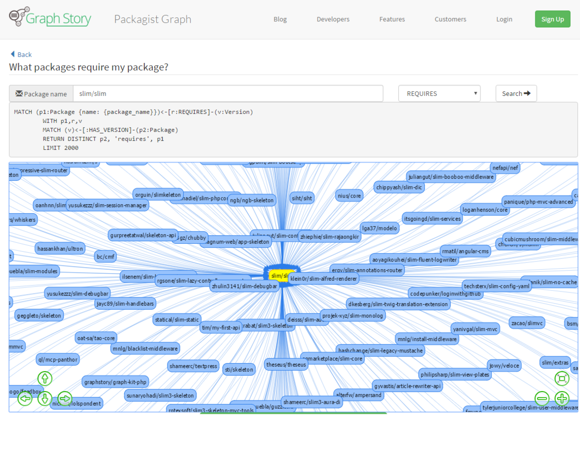Open the Packagist Graph title link
Viewport: 580px width, 457px height.
[x=152, y=19]
